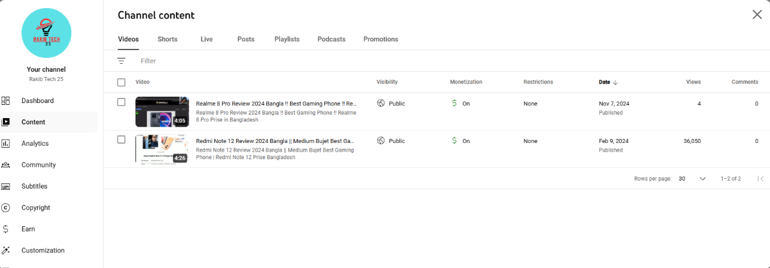The width and height of the screenshot is (770, 268).
Task: Open Subtitles in the sidebar
Action: [49, 186]
